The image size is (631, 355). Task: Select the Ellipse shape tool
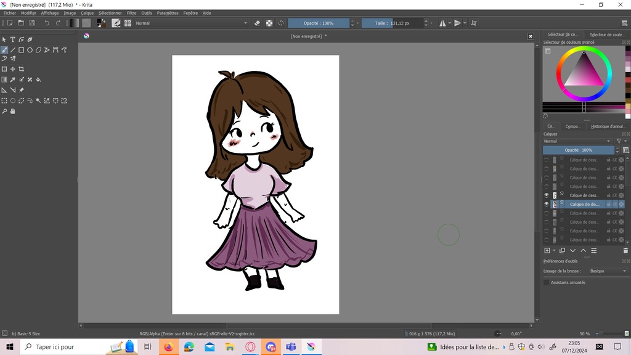(x=30, y=50)
